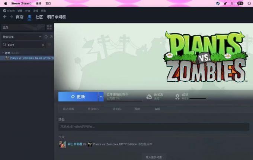
Task: Click the achievements progress bar
Action: click(x=198, y=98)
